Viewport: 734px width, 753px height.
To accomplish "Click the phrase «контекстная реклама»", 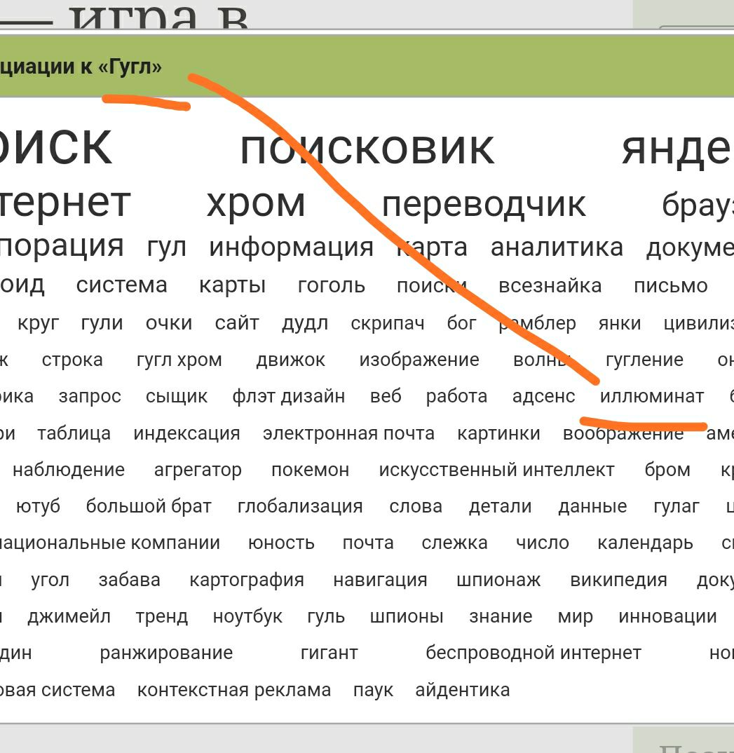I will 234,691.
